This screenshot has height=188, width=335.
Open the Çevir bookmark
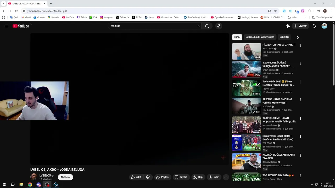14,17
